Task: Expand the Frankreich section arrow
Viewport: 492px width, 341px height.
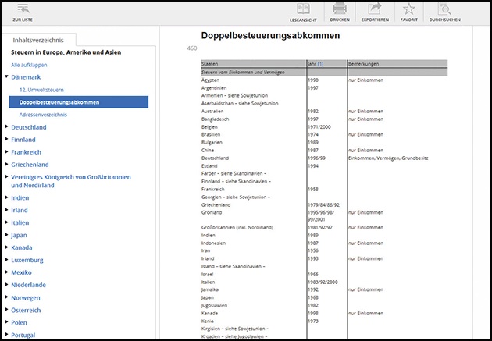Action: click(x=6, y=152)
